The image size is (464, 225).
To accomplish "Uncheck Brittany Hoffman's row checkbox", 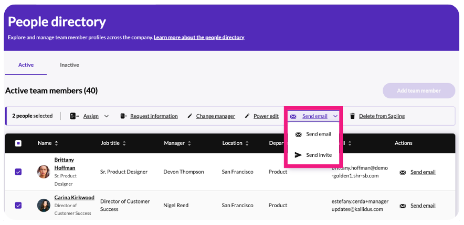I will click(18, 172).
